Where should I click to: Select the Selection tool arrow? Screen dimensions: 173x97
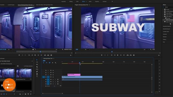[x=37, y=60]
